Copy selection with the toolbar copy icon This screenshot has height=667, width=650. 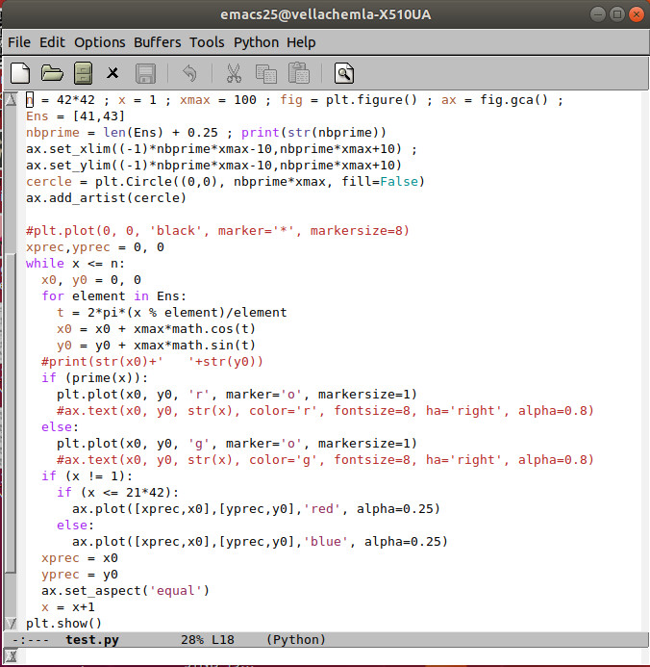click(265, 72)
